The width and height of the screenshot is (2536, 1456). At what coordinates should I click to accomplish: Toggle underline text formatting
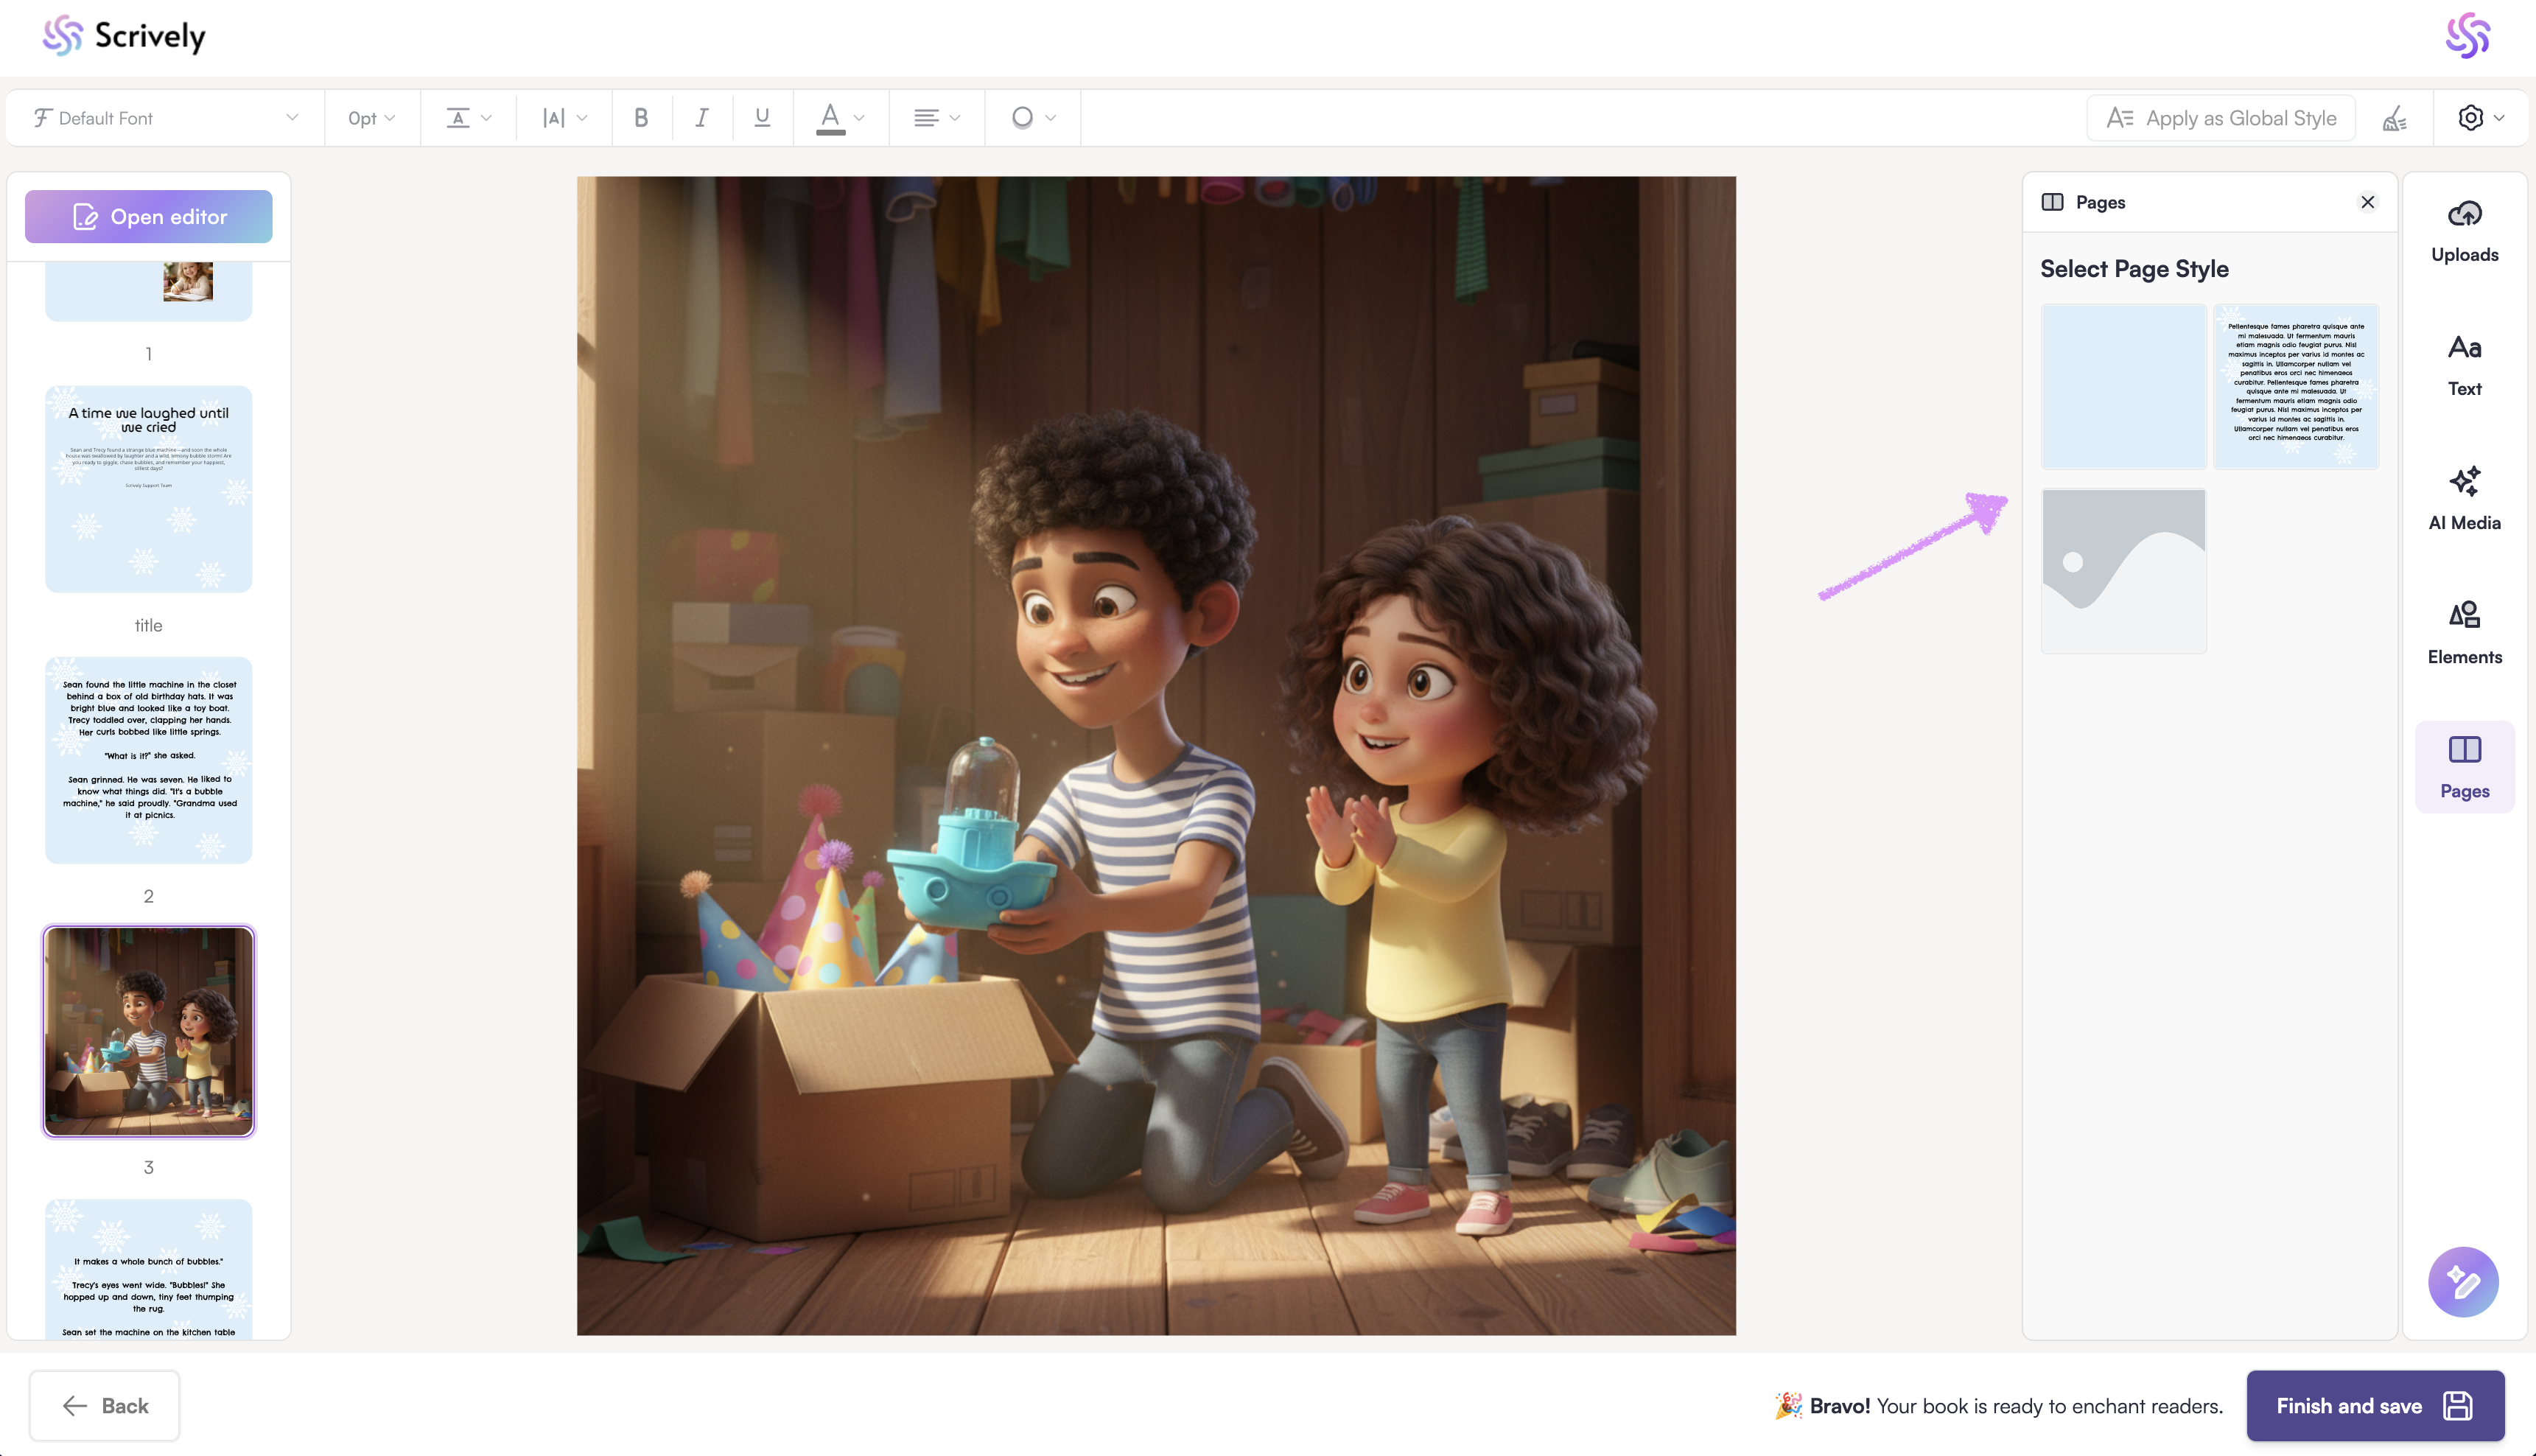tap(762, 118)
